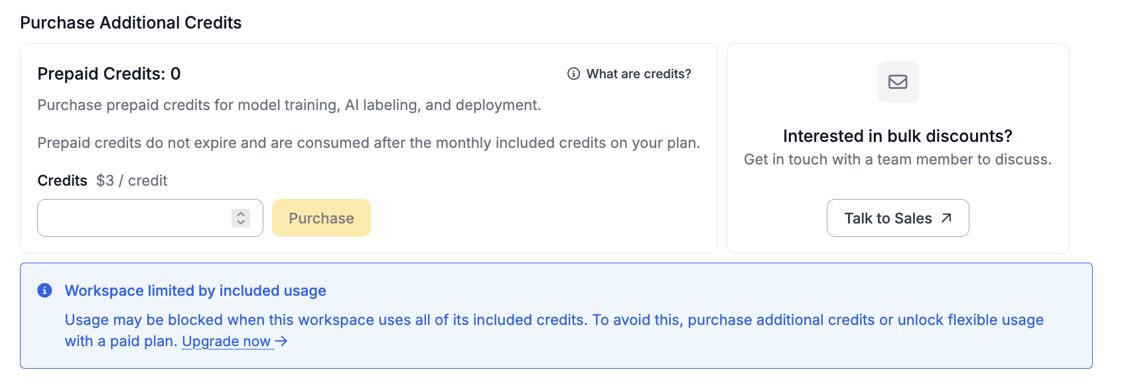1124x382 pixels.
Task: Click the $3 / credit price text
Action: (x=131, y=180)
